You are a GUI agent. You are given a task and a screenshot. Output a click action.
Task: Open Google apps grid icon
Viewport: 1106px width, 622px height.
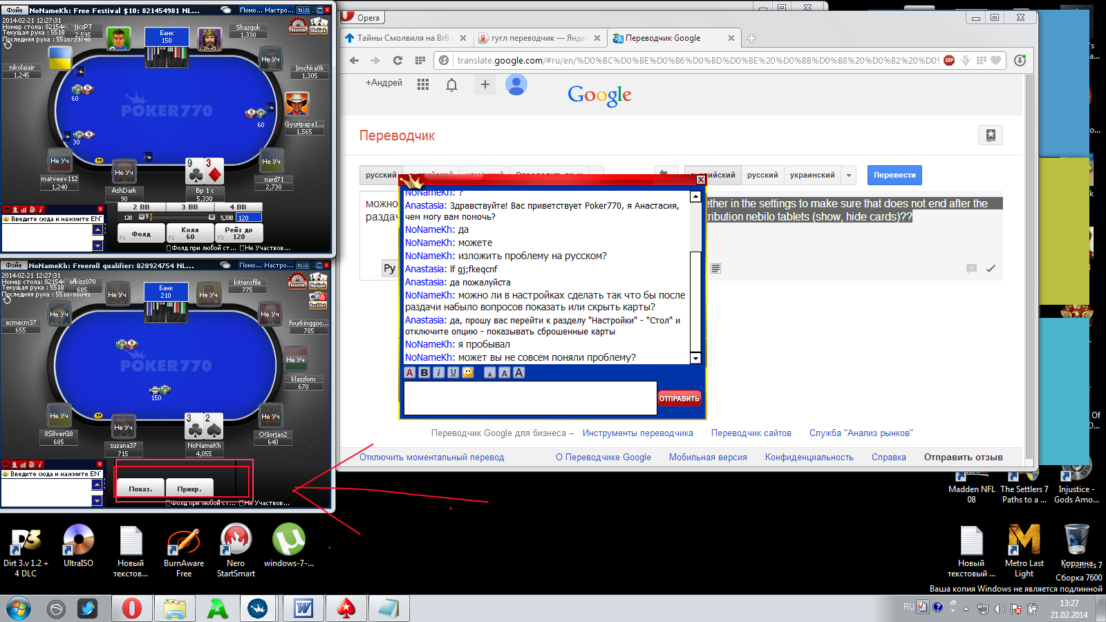tap(423, 84)
